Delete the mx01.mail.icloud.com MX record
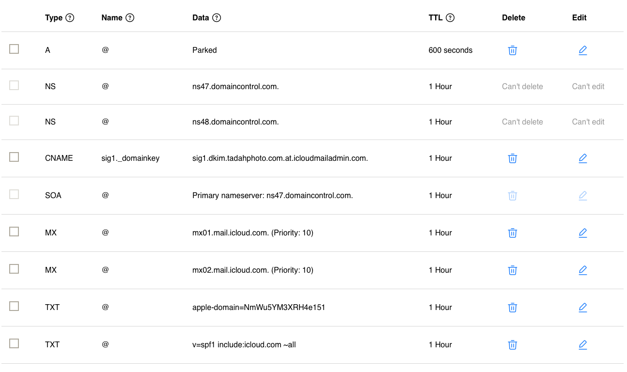This screenshot has height=372, width=627. [512, 233]
